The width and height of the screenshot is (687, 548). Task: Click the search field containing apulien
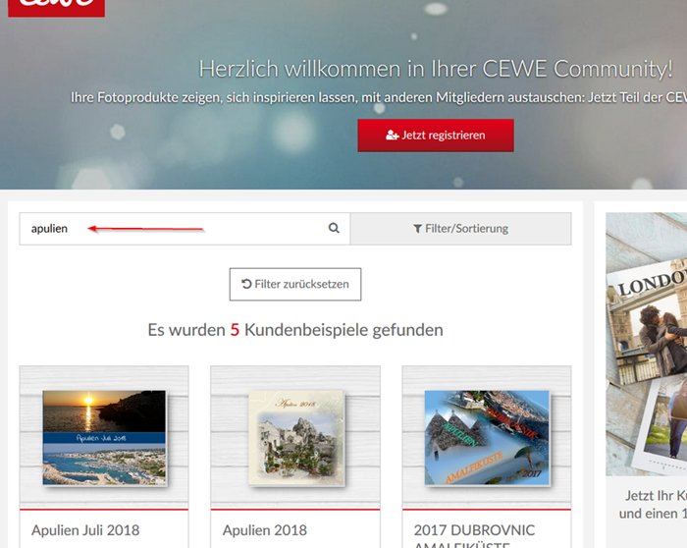[185, 229]
